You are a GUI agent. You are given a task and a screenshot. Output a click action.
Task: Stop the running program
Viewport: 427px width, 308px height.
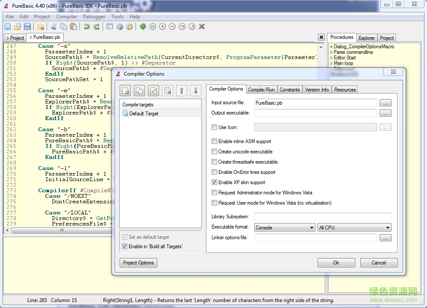click(x=201, y=26)
